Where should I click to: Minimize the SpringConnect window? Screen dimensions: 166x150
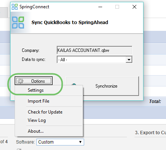click(x=100, y=7)
